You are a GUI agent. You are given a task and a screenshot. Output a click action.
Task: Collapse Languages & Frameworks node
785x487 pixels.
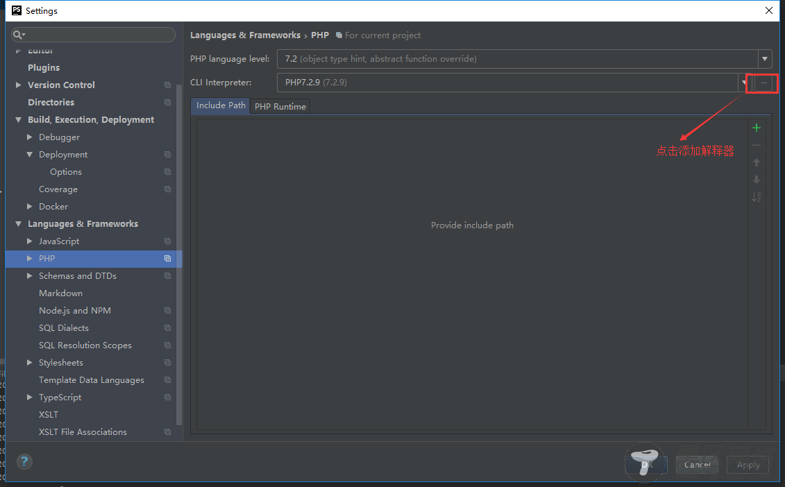[19, 224]
